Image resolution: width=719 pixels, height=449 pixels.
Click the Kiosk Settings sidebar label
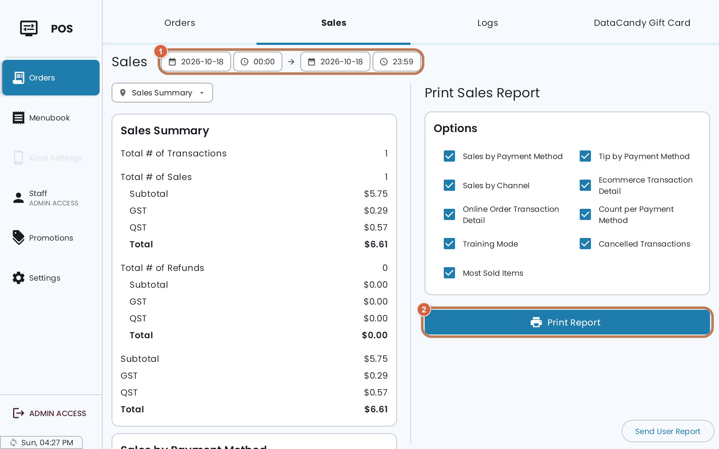coord(55,158)
